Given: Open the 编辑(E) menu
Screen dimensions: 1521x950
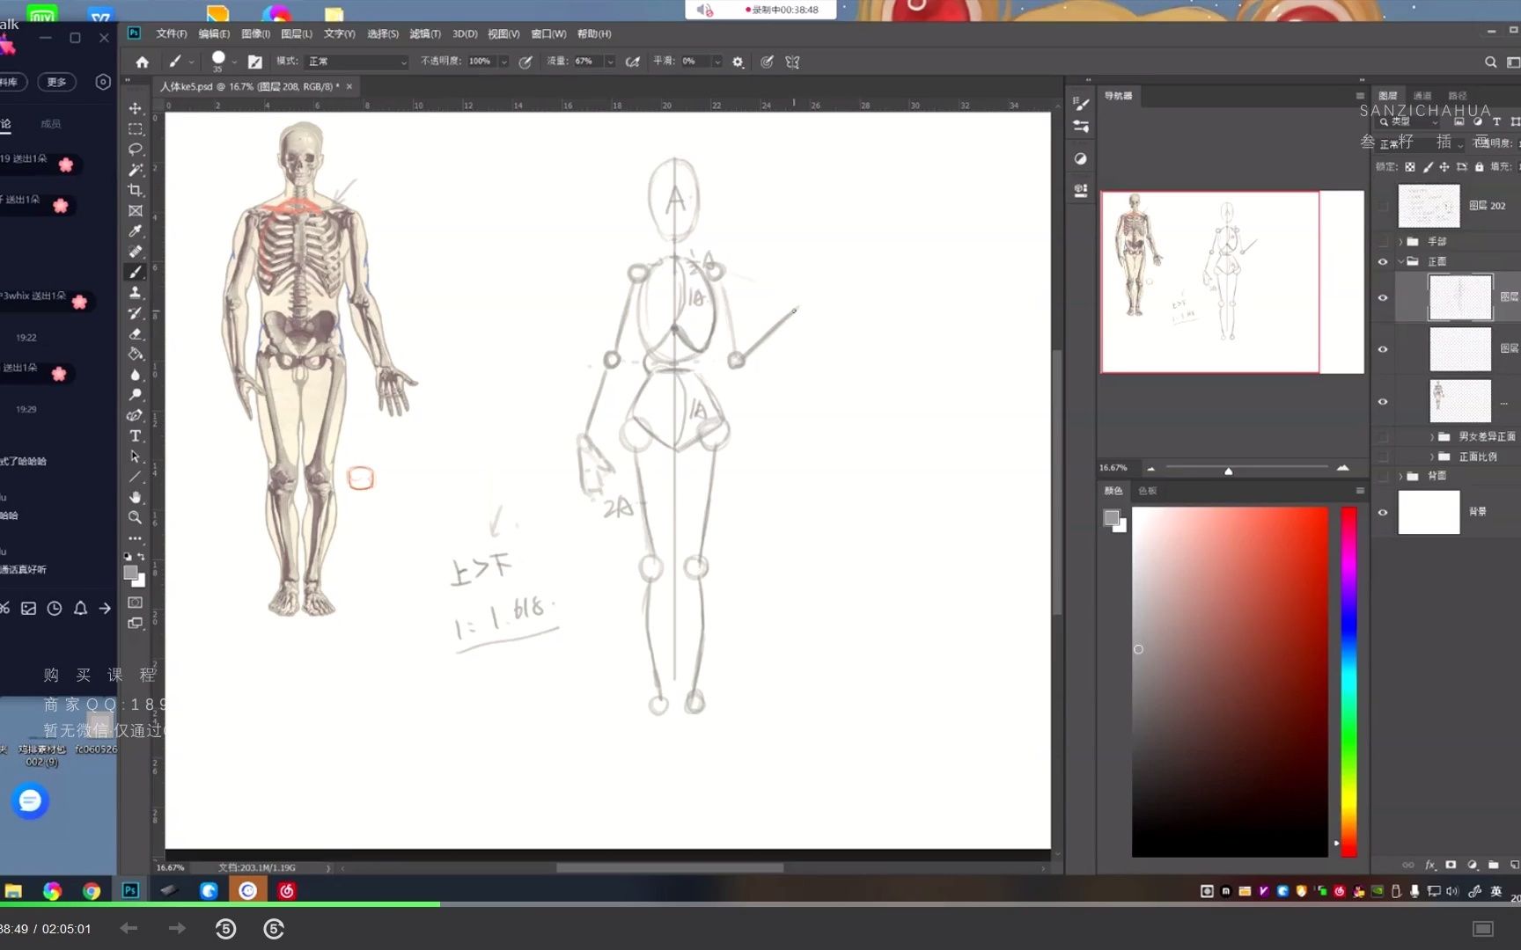Looking at the screenshot, I should (214, 33).
